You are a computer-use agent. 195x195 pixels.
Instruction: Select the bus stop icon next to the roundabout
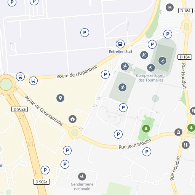coord(20,77)
